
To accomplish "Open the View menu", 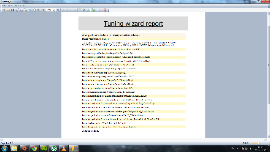I will [10, 5].
